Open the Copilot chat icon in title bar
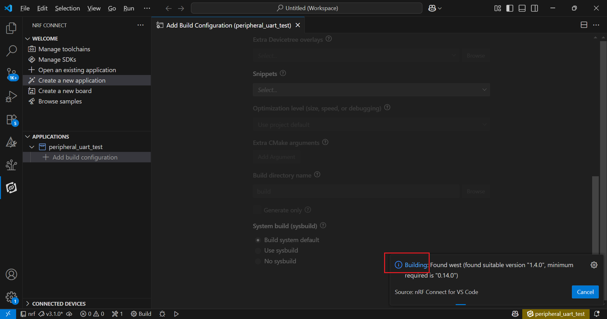The width and height of the screenshot is (607, 319). click(x=432, y=8)
